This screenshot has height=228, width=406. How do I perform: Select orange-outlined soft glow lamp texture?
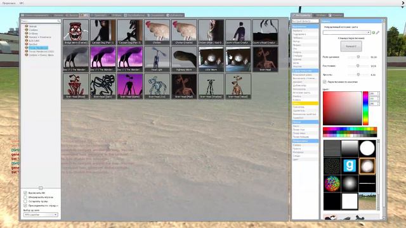click(x=367, y=166)
